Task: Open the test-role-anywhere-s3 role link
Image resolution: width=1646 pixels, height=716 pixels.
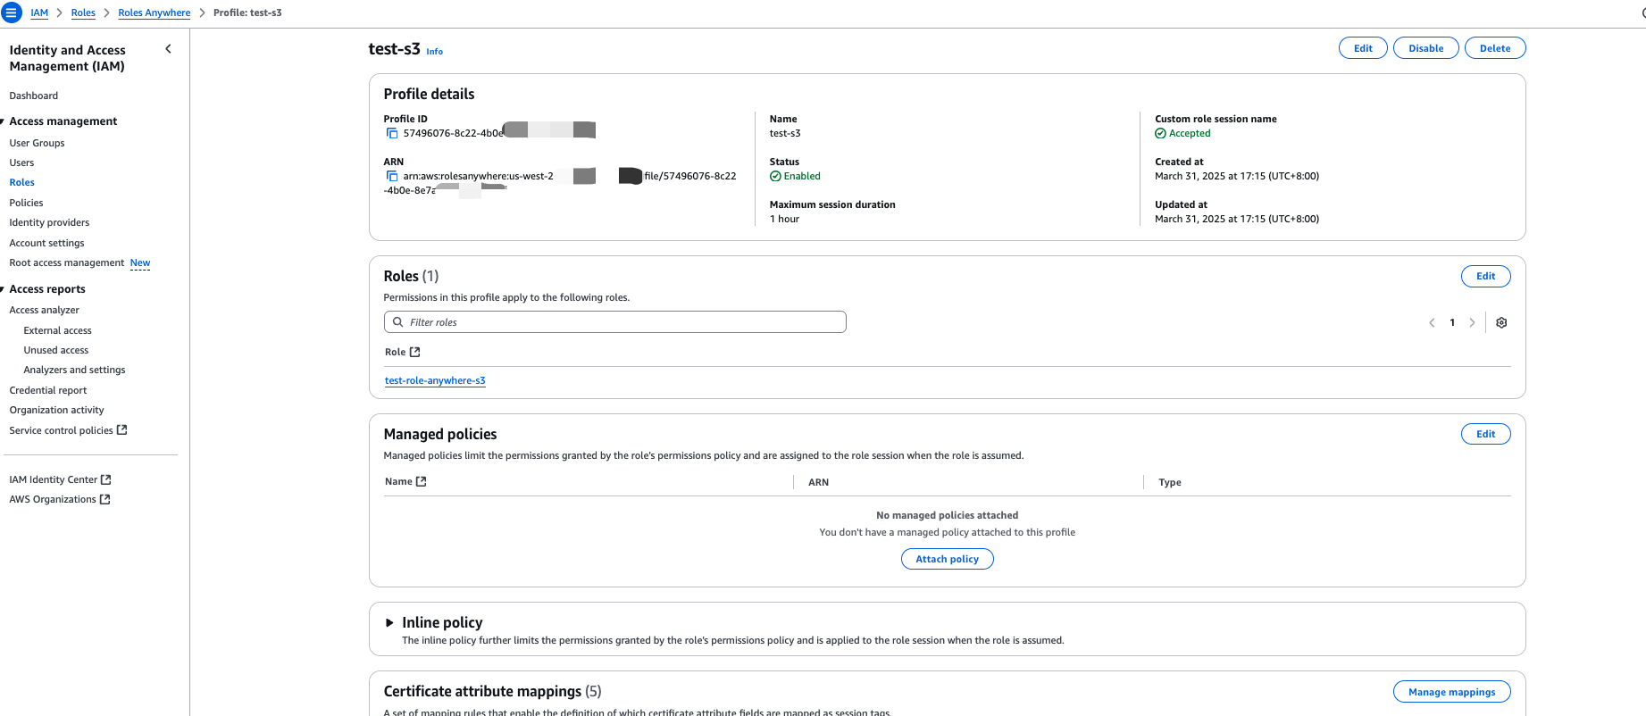Action: 435,380
